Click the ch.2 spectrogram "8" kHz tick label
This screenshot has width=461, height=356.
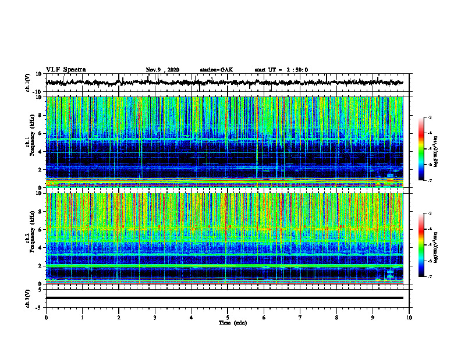(40, 212)
